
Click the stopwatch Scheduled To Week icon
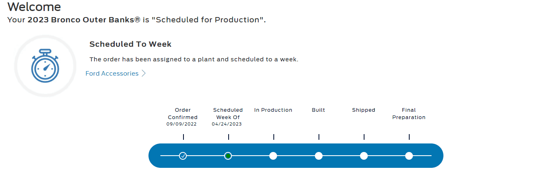[45, 66]
